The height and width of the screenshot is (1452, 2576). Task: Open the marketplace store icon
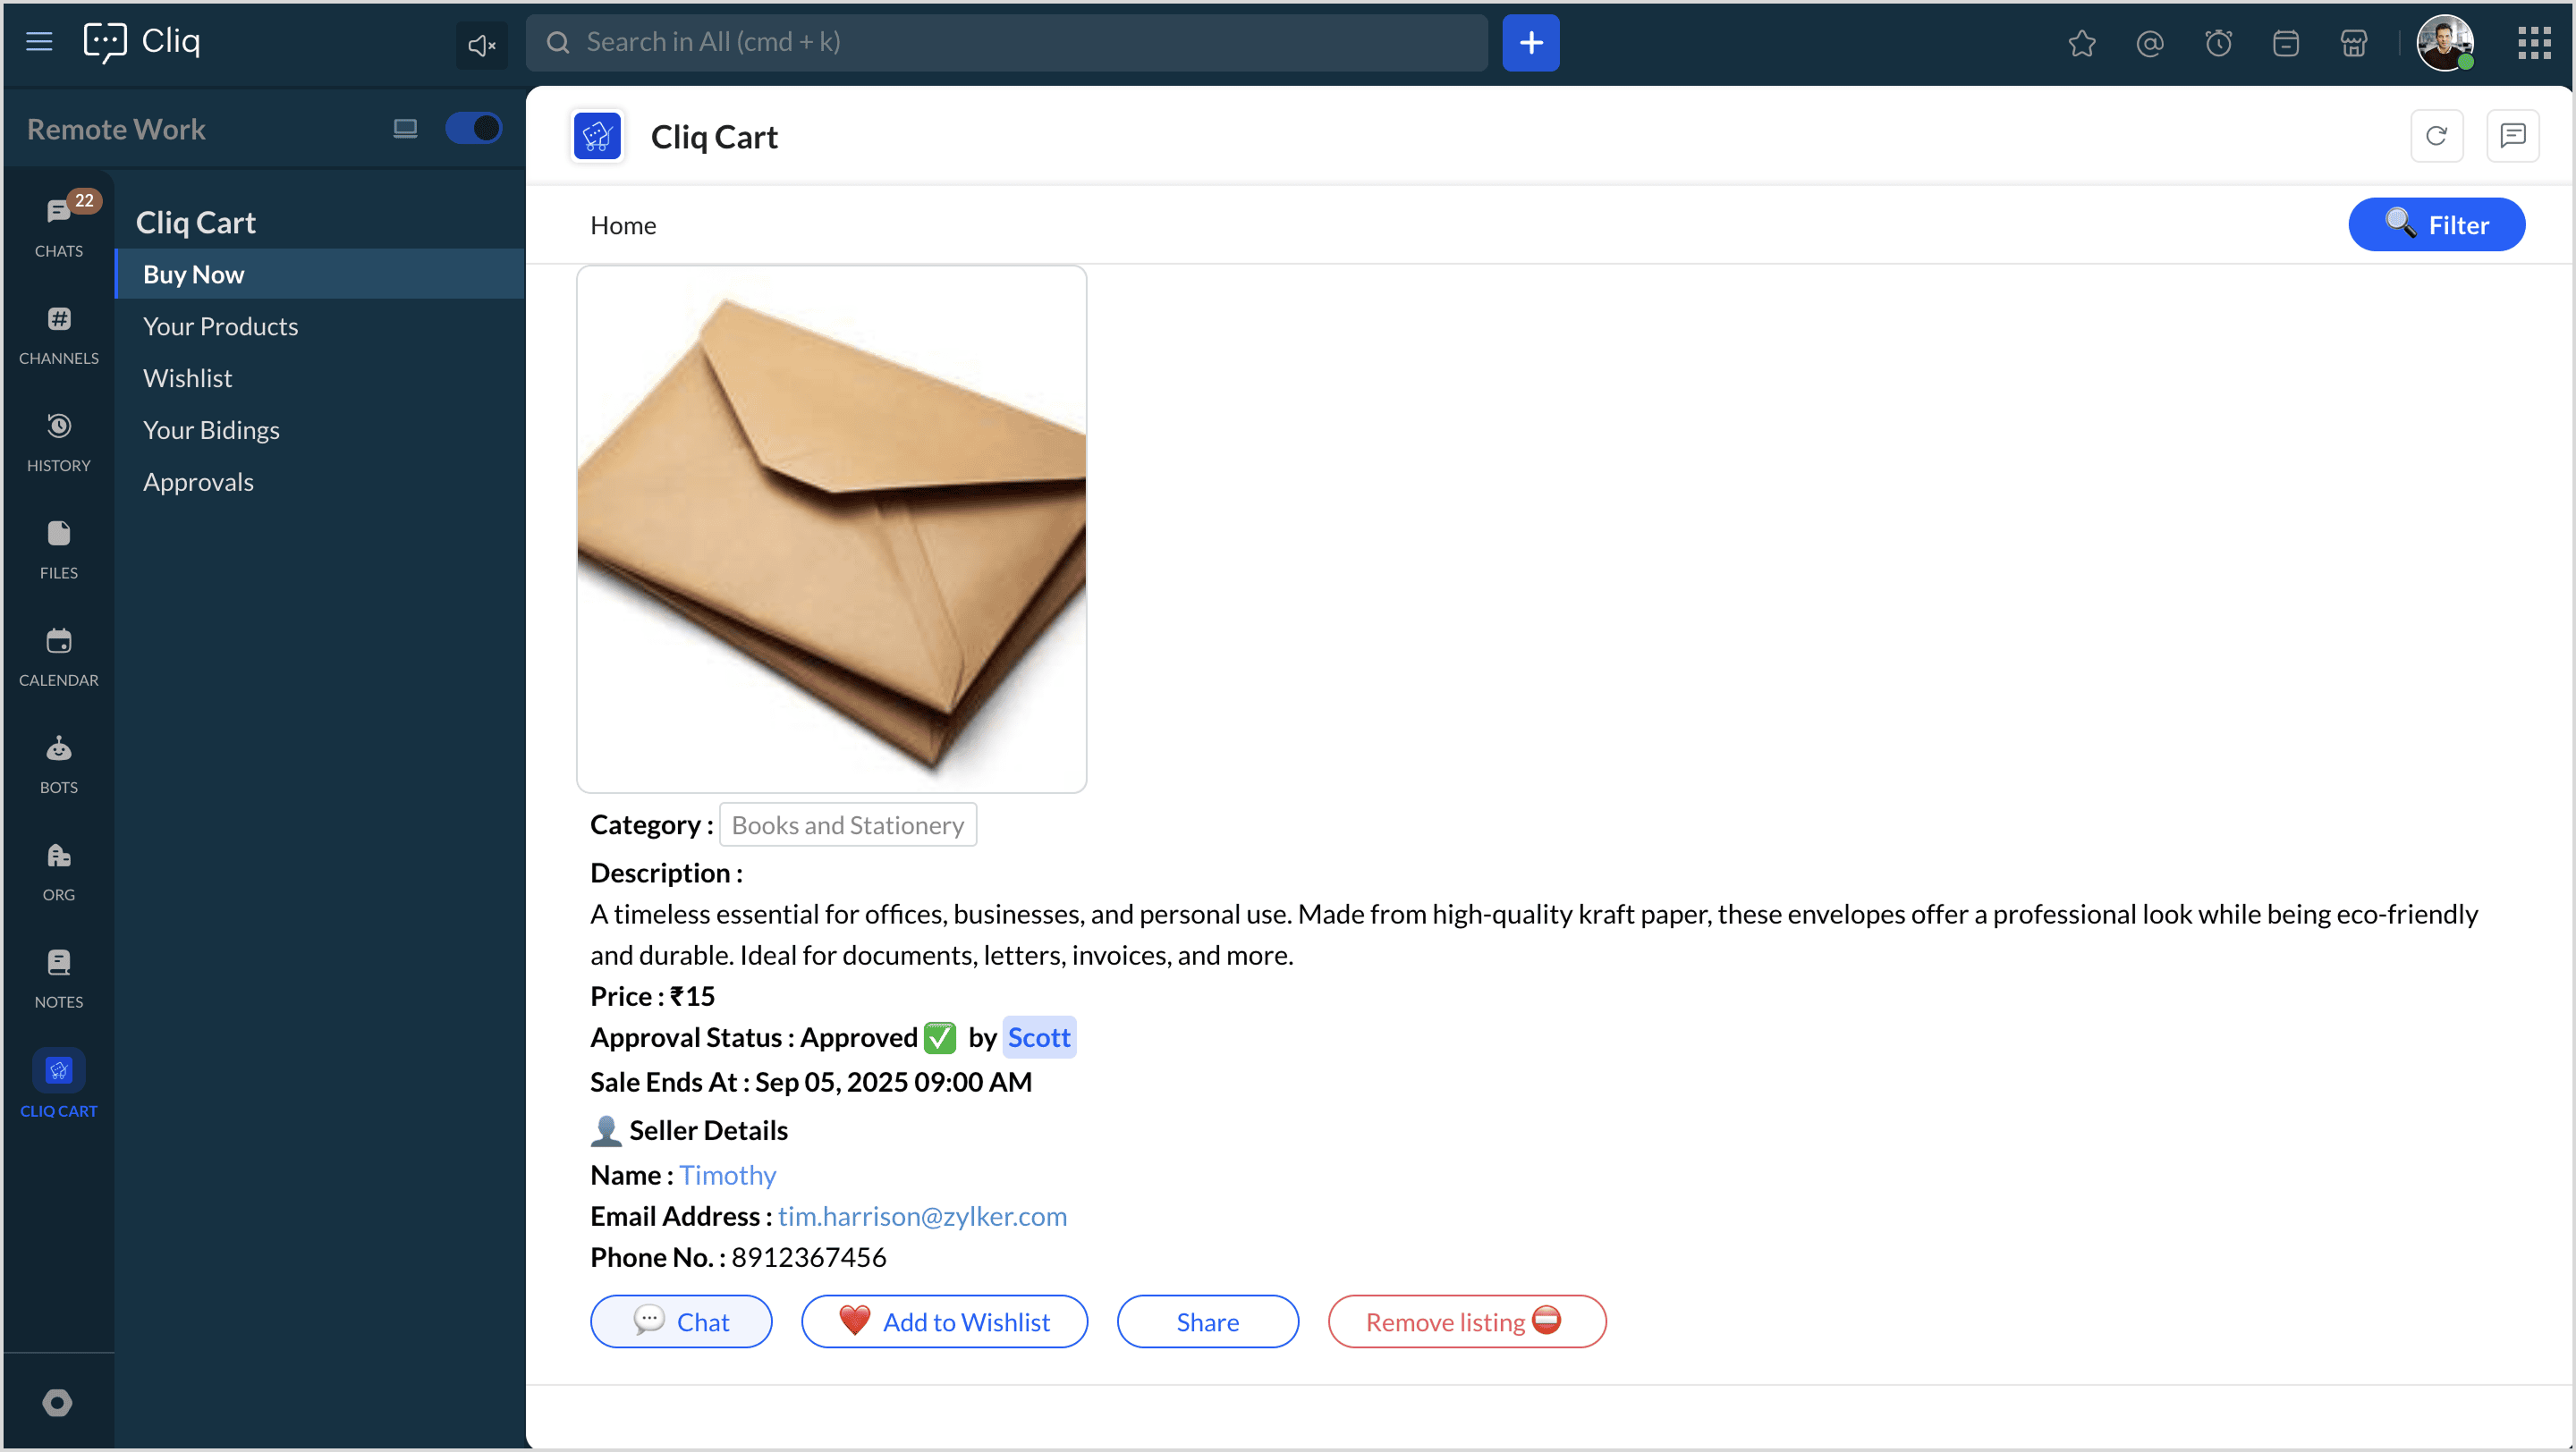click(2353, 43)
